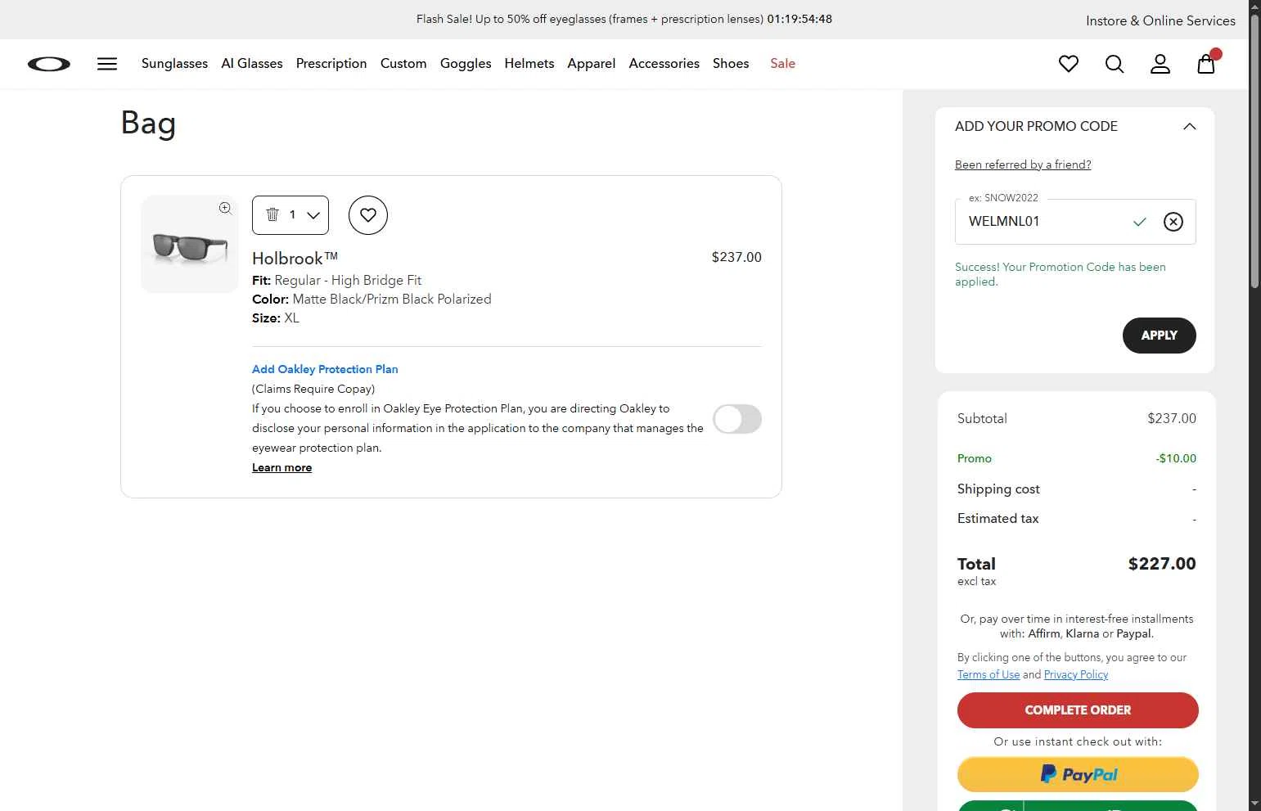This screenshot has width=1261, height=811.
Task: Click the zoom icon on product image
Action: pyautogui.click(x=225, y=208)
